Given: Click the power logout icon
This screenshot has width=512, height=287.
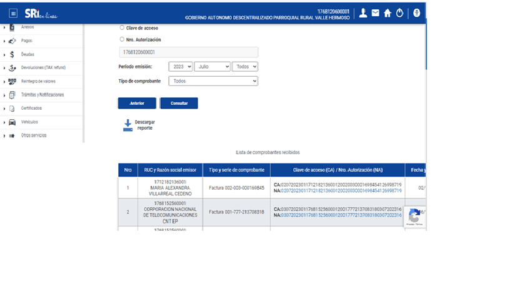Looking at the screenshot, I should [x=400, y=12].
